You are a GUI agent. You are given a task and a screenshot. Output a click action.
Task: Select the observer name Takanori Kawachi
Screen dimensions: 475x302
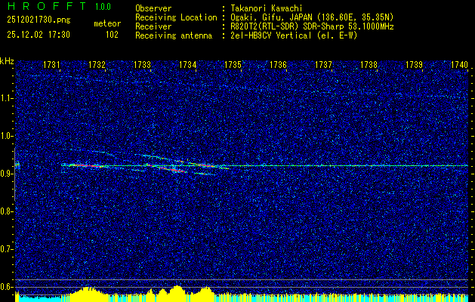(267, 8)
